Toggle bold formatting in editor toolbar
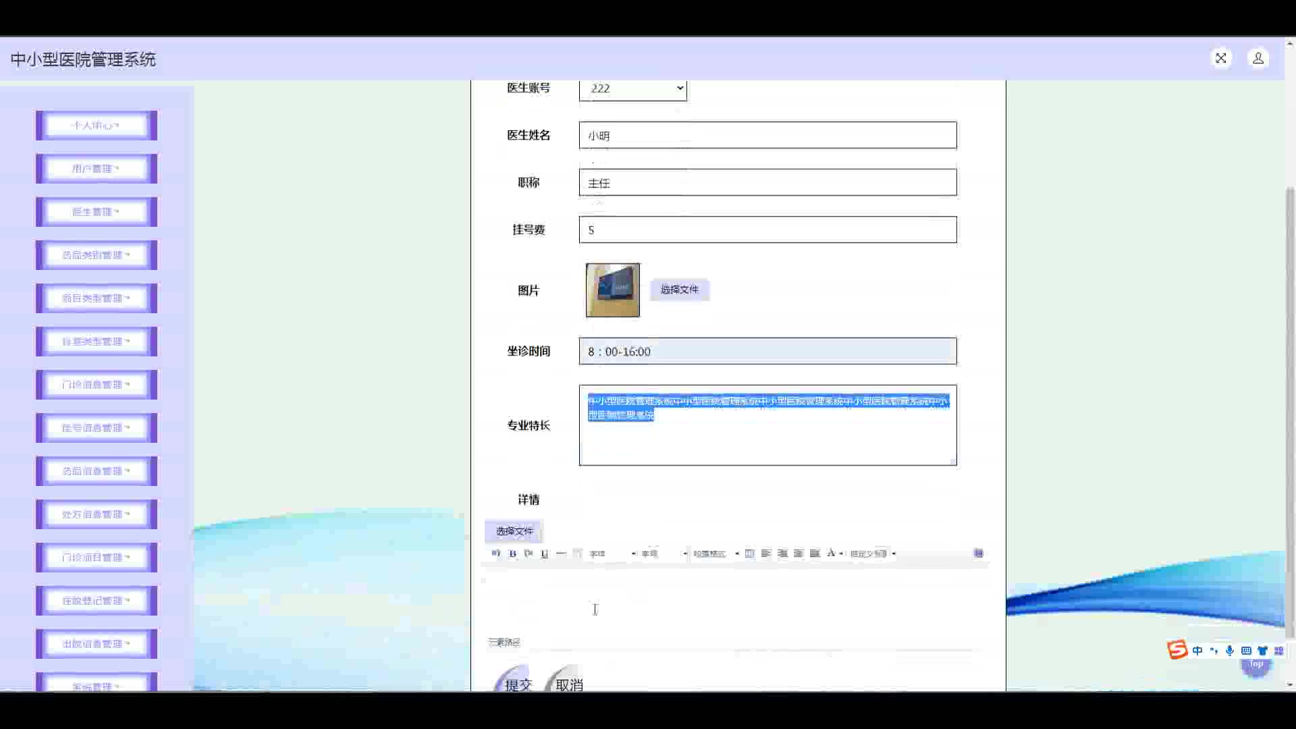This screenshot has height=729, width=1296. pyautogui.click(x=512, y=553)
